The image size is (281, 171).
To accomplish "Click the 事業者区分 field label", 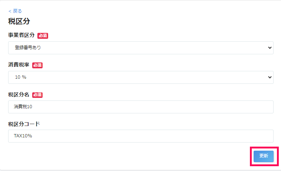I will pos(21,35).
